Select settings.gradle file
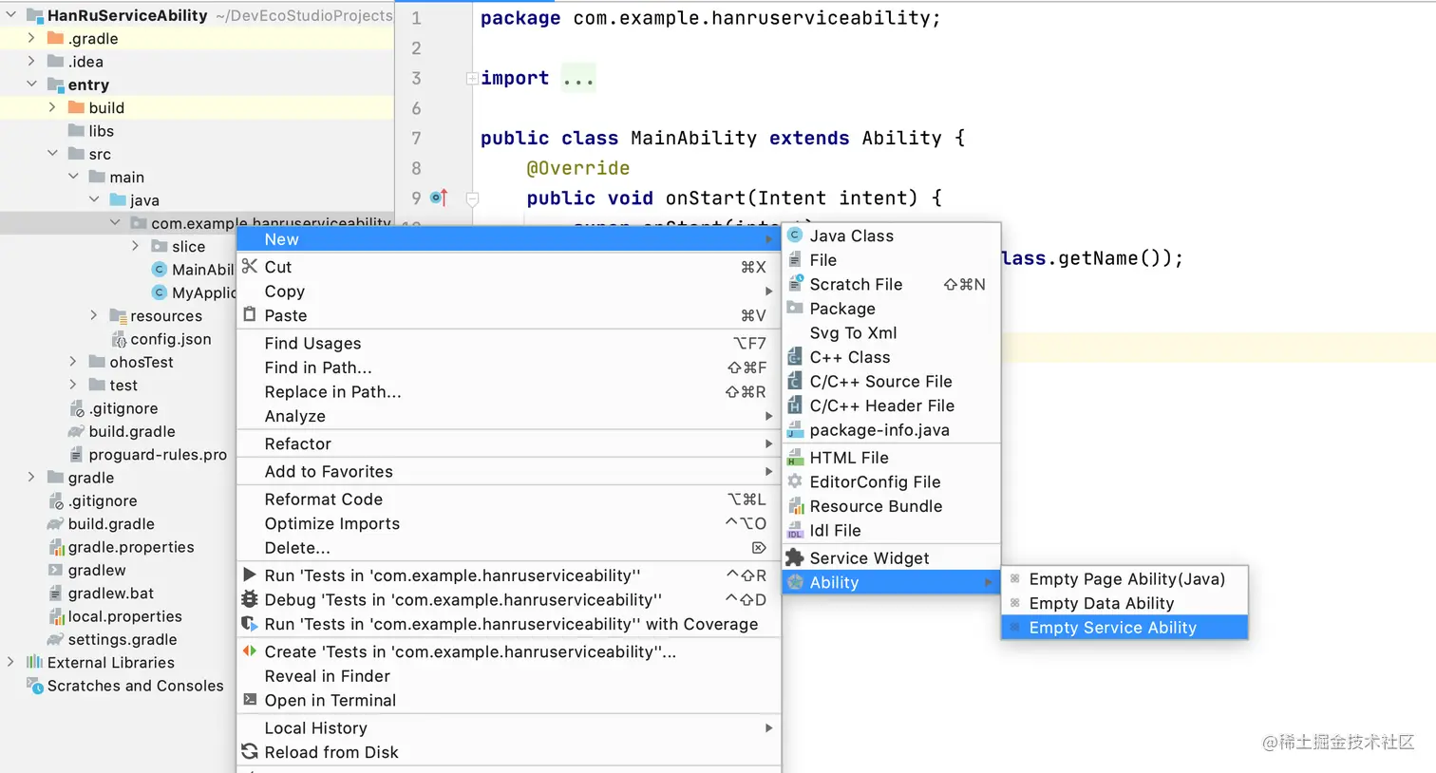This screenshot has height=773, width=1436. coord(123,639)
